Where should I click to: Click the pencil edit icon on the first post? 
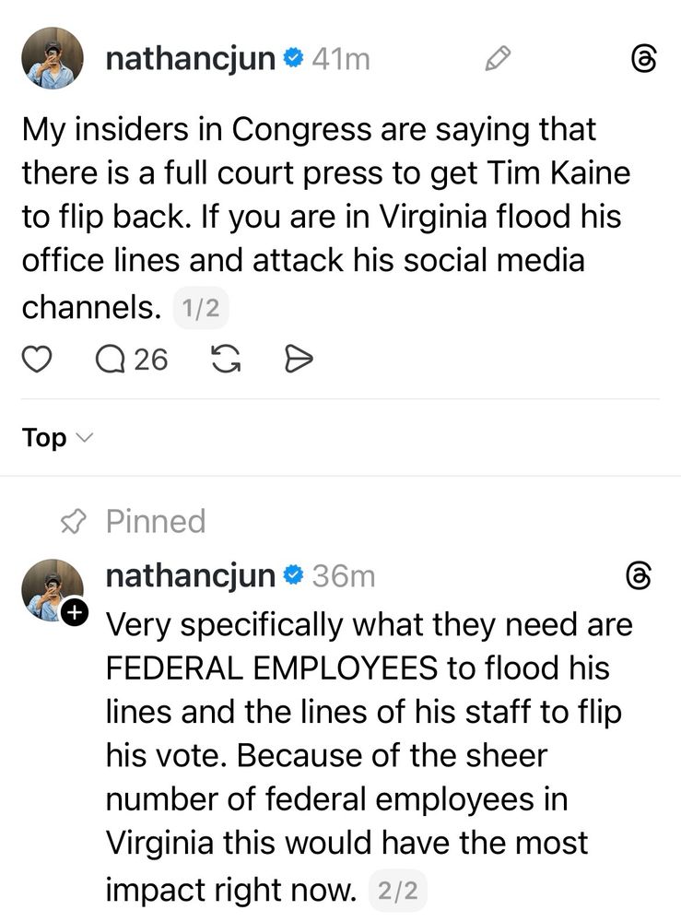click(498, 60)
